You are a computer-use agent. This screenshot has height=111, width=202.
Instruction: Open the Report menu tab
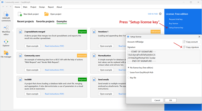51,7
